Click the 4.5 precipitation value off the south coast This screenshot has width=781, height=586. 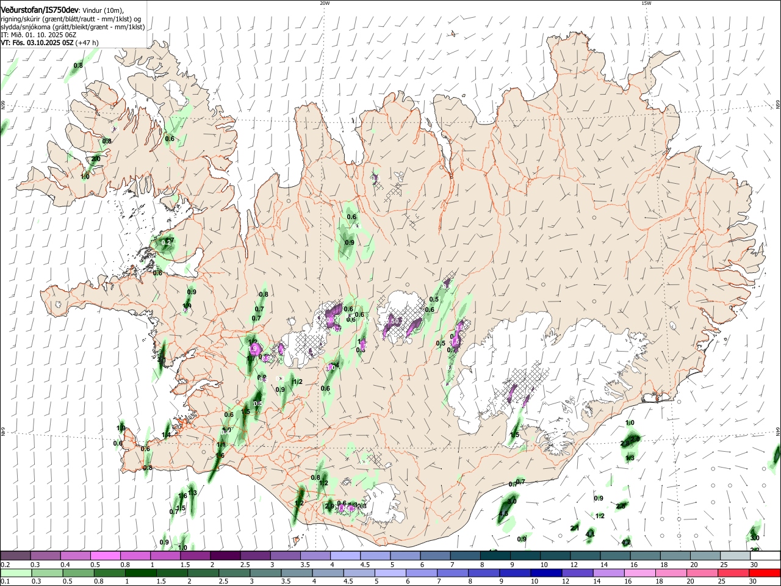tap(503, 514)
